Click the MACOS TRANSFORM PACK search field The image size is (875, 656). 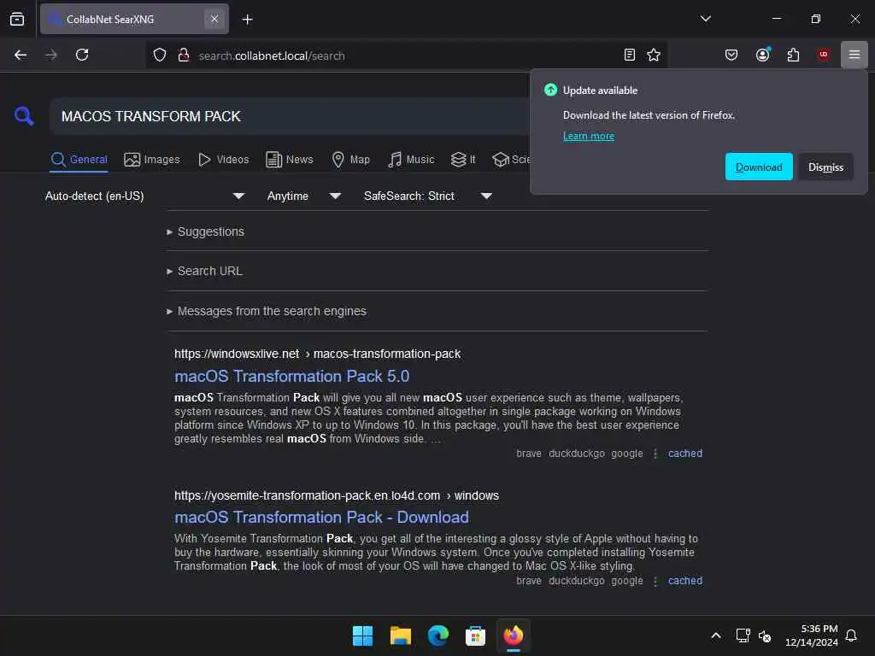click(291, 116)
